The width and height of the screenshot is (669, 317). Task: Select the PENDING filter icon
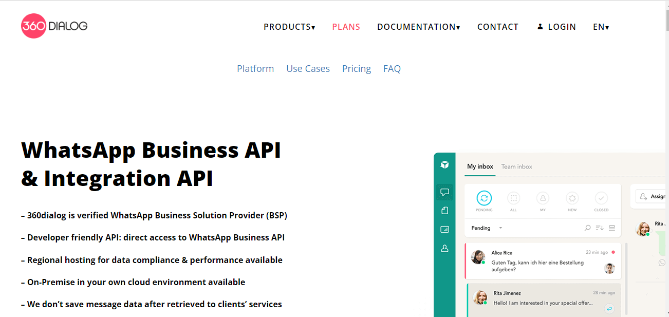click(484, 198)
